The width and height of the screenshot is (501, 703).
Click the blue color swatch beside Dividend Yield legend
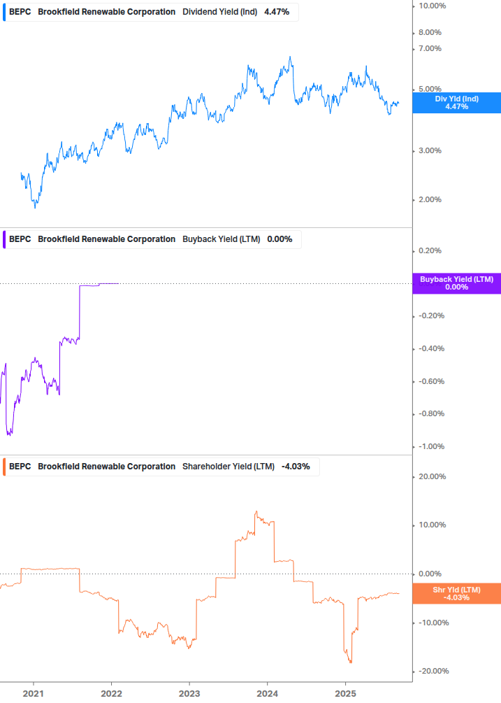point(4,13)
